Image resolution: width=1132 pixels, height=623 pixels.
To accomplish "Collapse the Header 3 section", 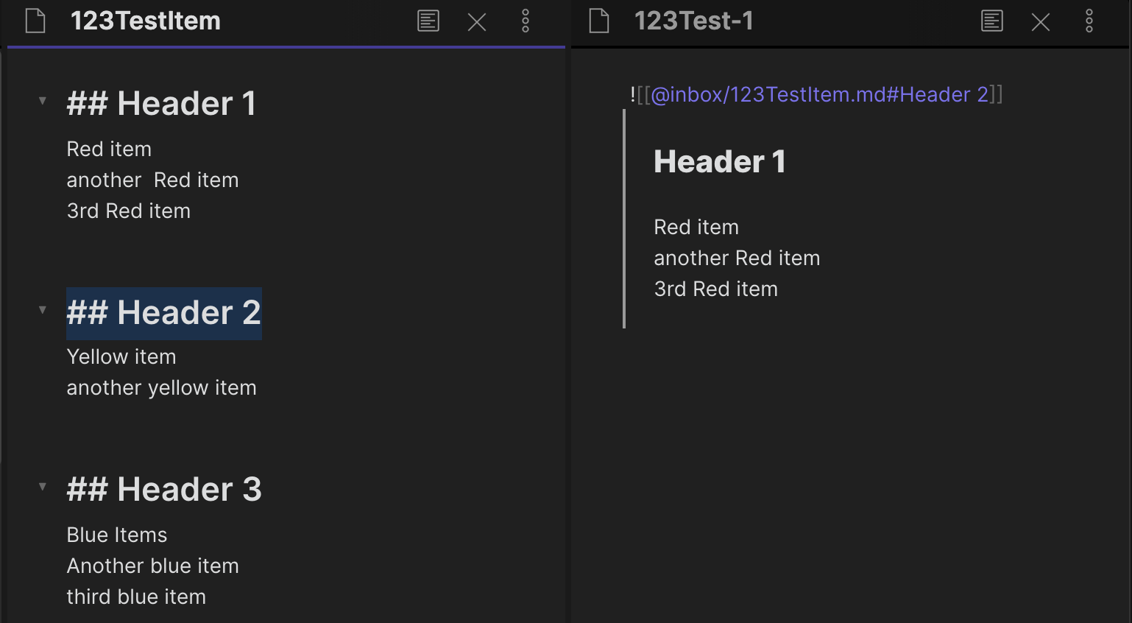I will (42, 487).
